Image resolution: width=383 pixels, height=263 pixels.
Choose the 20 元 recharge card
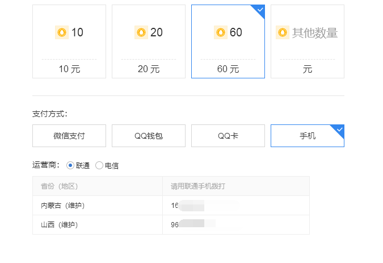click(149, 41)
